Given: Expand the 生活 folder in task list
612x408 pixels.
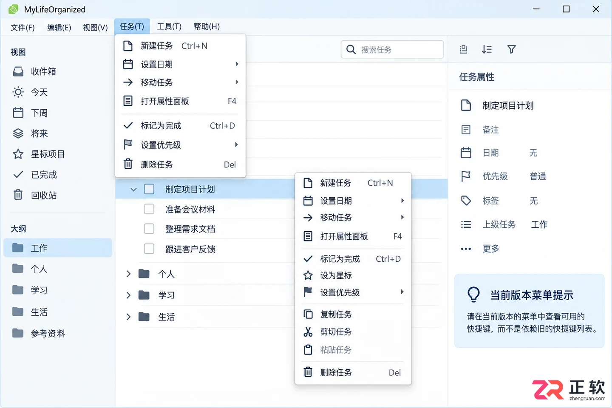Looking at the screenshot, I should coord(128,317).
